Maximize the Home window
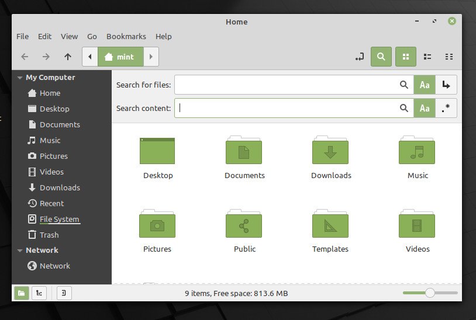 click(x=434, y=21)
